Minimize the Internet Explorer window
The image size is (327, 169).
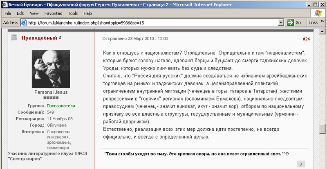[x=310, y=4]
